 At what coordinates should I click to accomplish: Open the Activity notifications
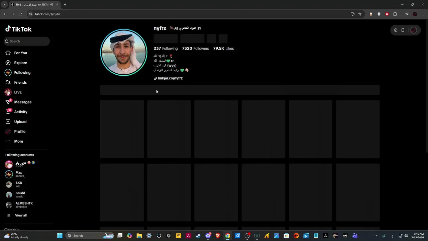pos(21,112)
